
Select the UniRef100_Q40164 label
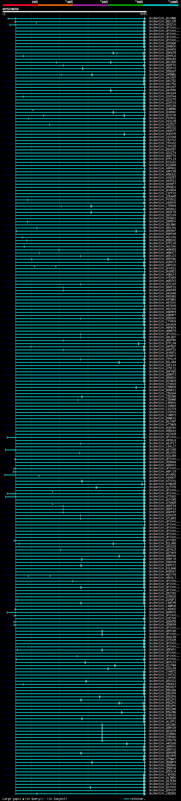coord(162,93)
